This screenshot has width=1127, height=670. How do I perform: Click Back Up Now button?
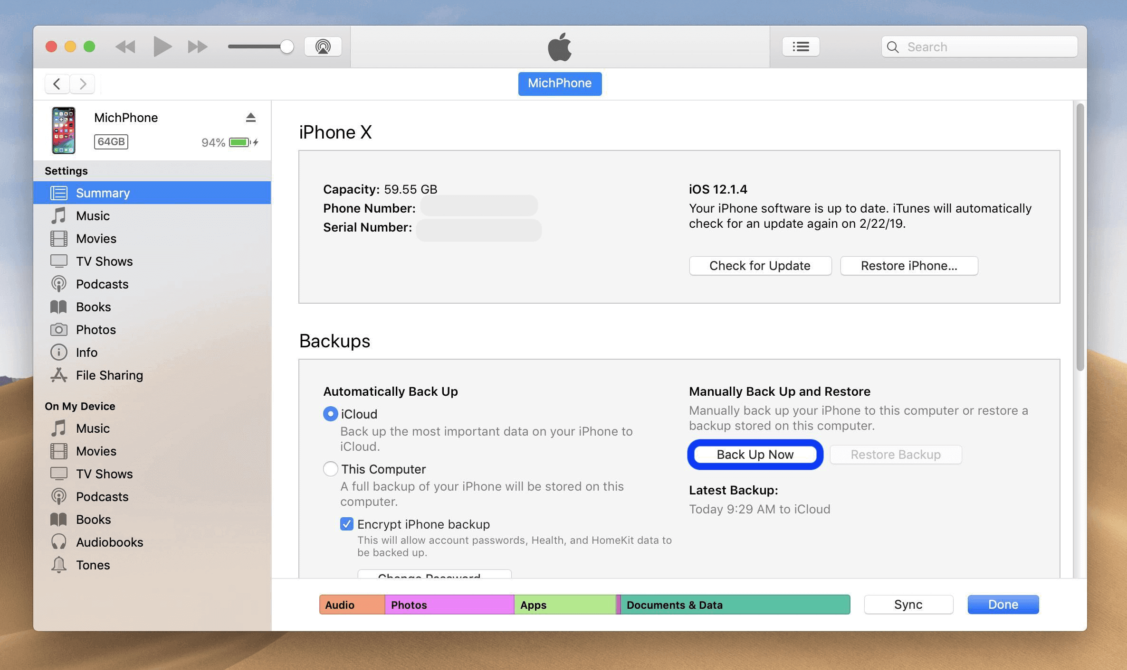click(x=755, y=454)
